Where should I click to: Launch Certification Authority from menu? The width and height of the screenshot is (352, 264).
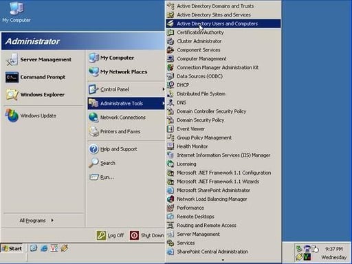pyautogui.click(x=223, y=32)
